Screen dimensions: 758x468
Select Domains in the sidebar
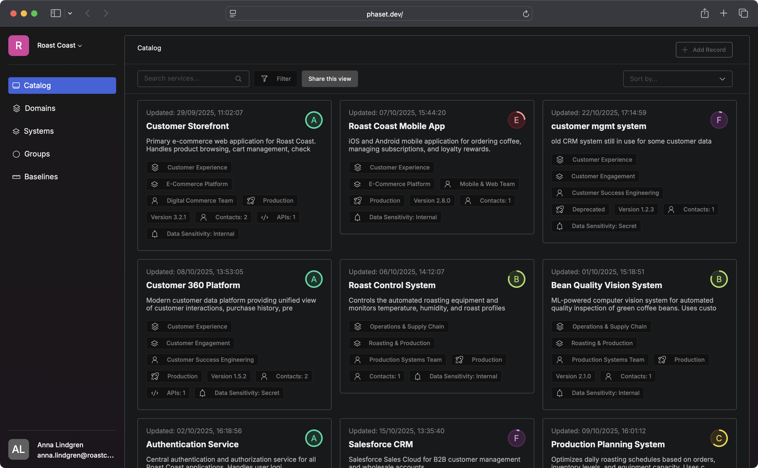point(40,108)
